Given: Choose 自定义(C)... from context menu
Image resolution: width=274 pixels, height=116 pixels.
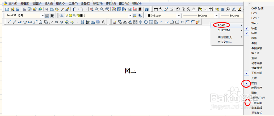Looking at the screenshot, I should (x=225, y=42).
